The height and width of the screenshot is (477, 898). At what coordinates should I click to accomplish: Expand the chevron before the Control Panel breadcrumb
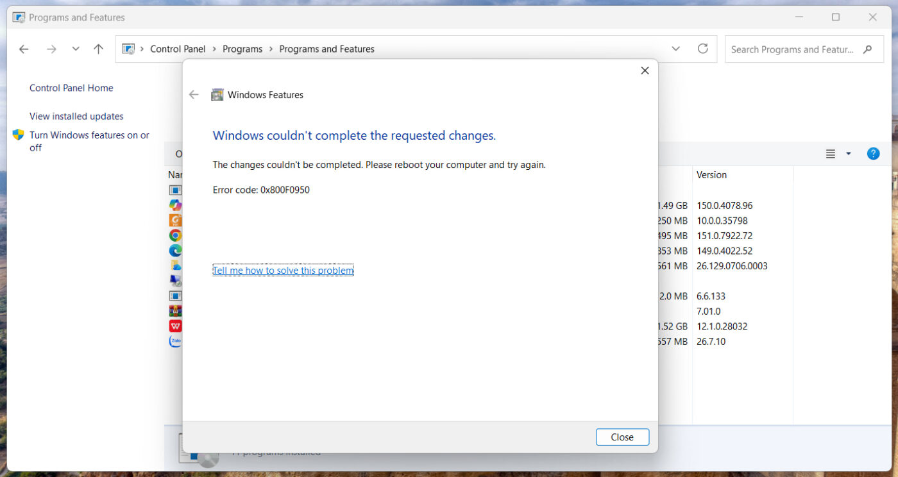(x=141, y=49)
